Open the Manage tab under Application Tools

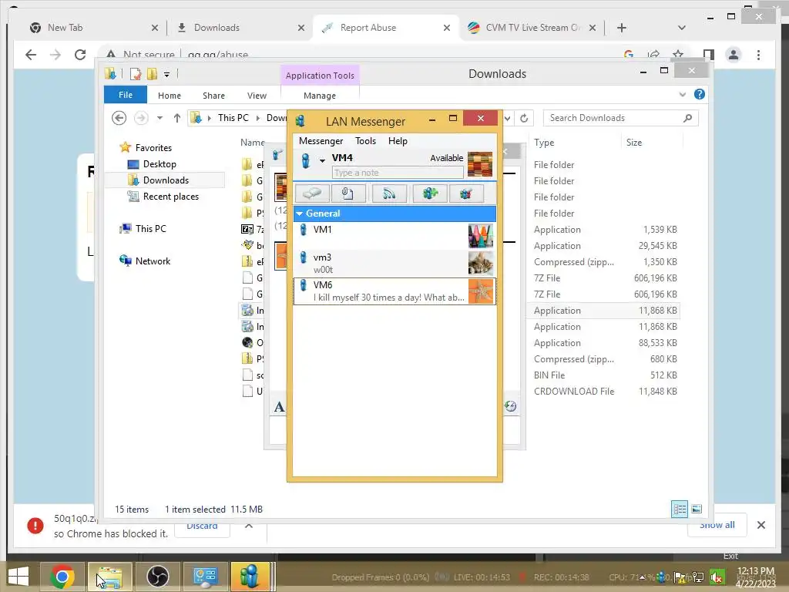(x=320, y=95)
